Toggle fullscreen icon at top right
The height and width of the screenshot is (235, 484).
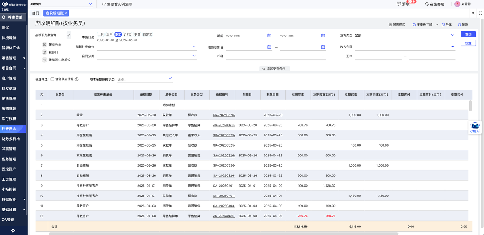pyautogui.click(x=481, y=13)
